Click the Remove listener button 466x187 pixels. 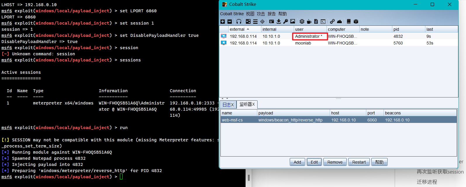tap(335, 162)
